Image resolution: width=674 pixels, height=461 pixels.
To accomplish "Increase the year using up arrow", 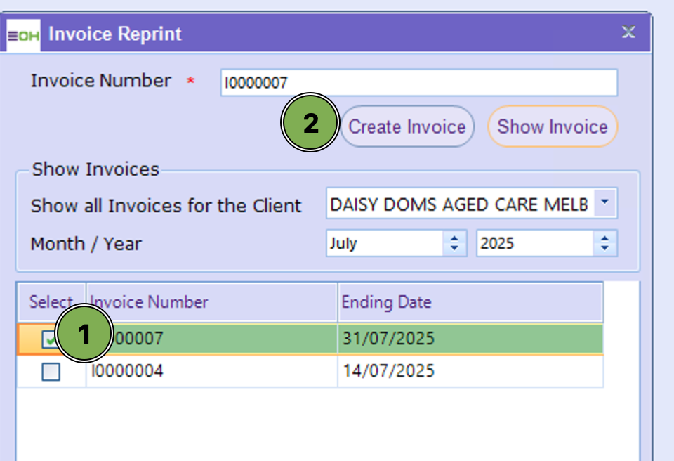I will tap(604, 239).
